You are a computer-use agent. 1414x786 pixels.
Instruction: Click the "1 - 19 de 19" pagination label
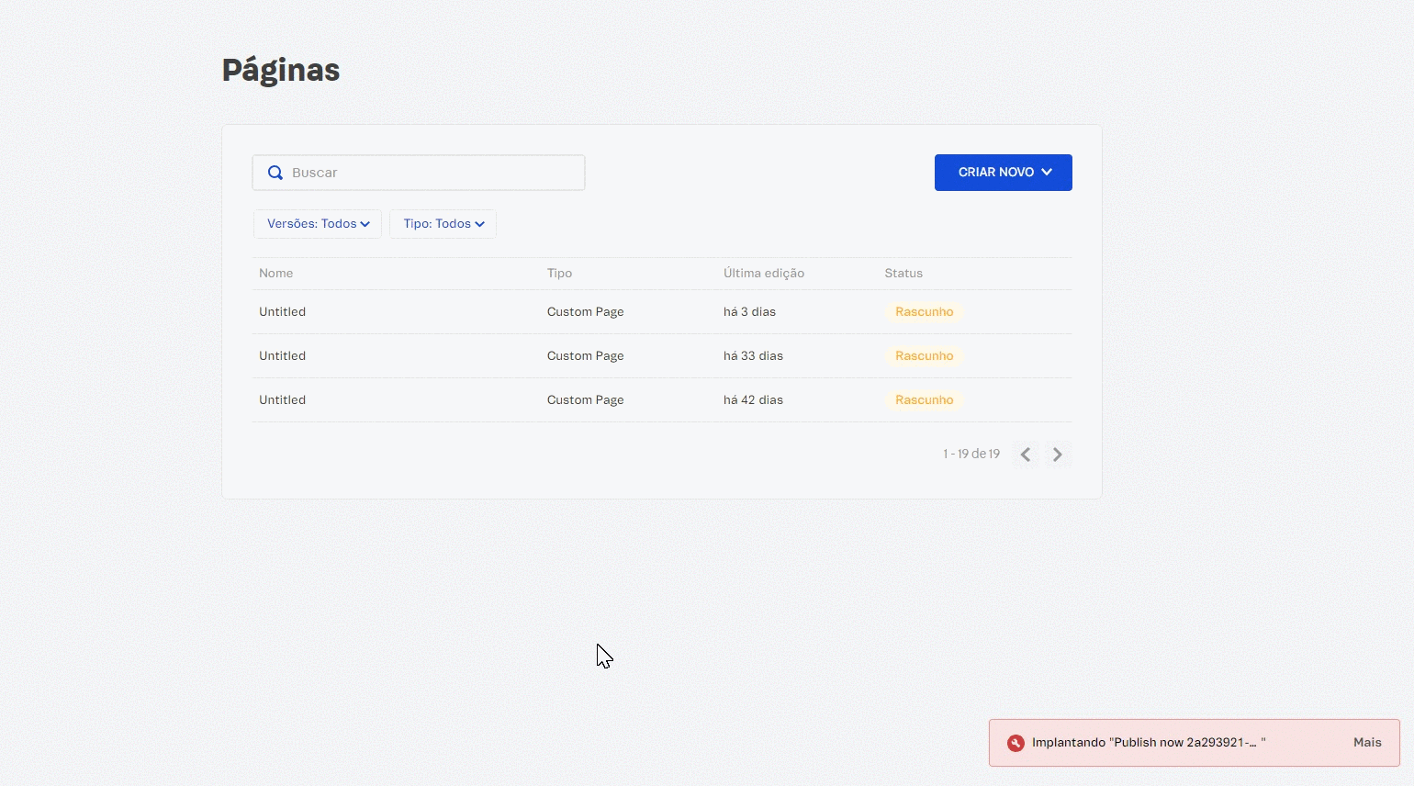(x=971, y=454)
